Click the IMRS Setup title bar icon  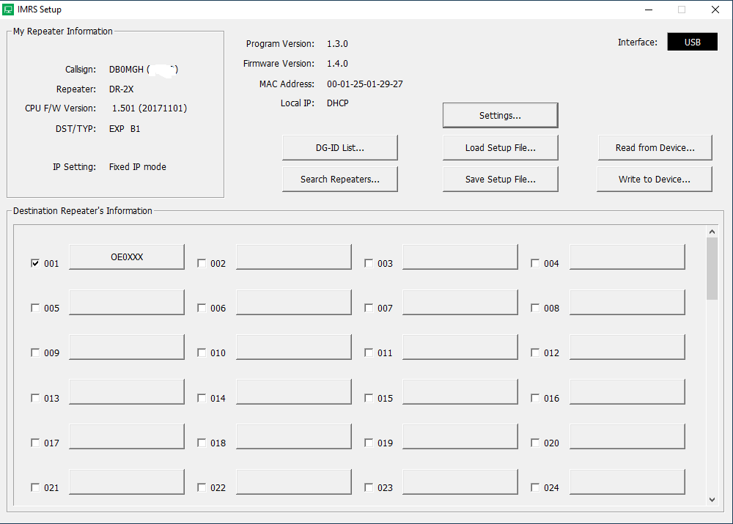8,10
